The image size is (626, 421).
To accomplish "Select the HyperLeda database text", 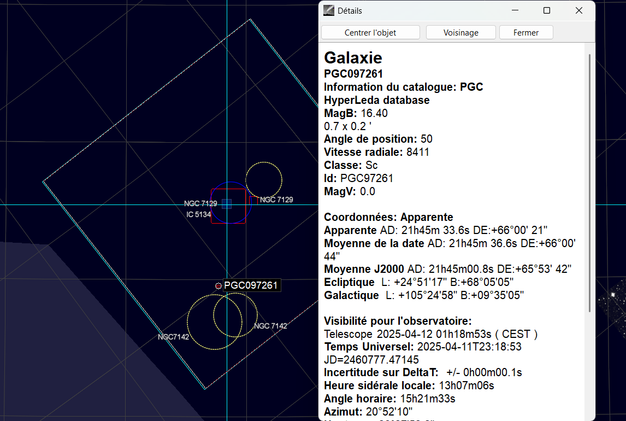I will pyautogui.click(x=376, y=100).
